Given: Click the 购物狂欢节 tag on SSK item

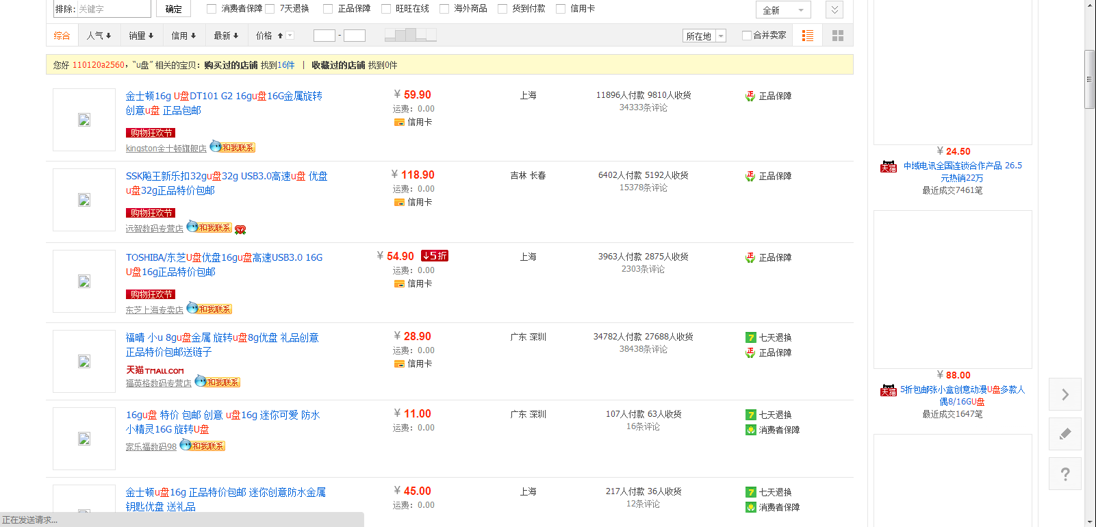Looking at the screenshot, I should (x=151, y=213).
